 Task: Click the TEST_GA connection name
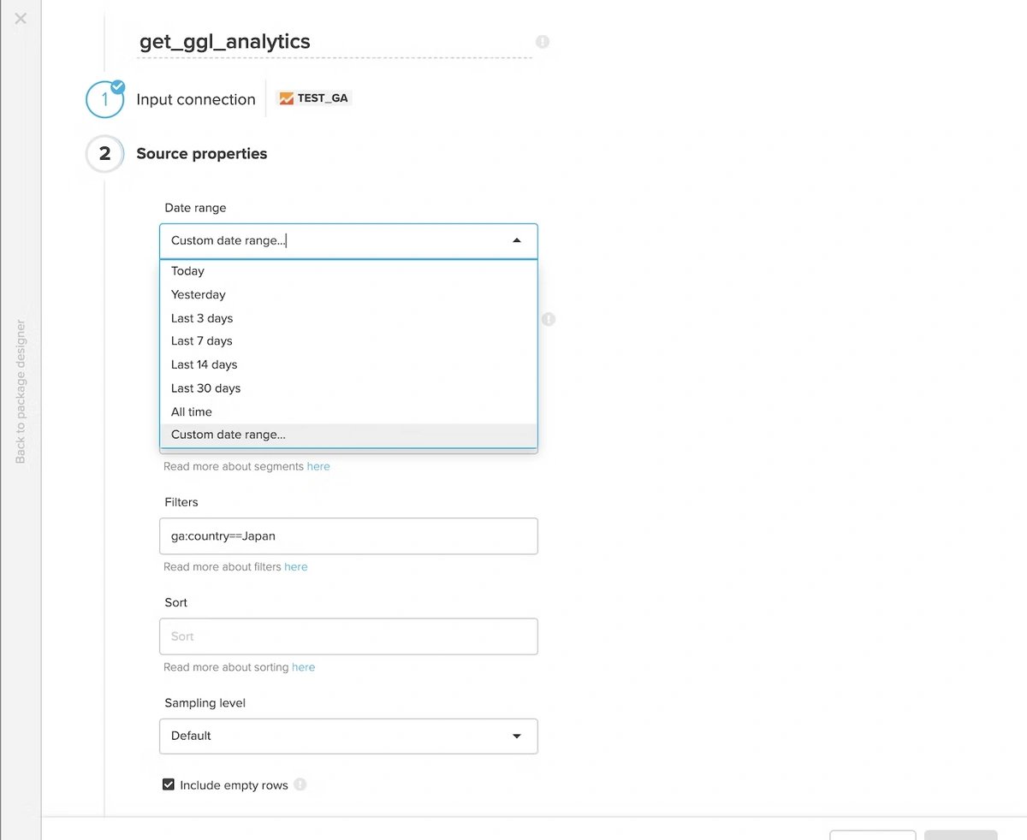click(x=323, y=98)
